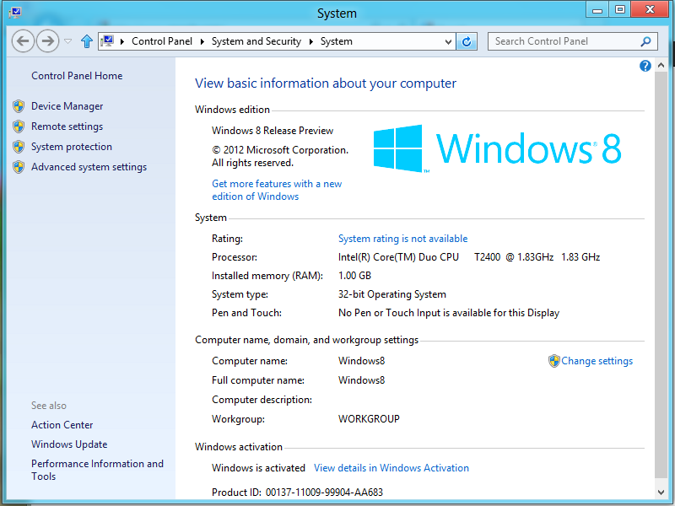
Task: Select System and Security in breadcrumb
Action: point(256,41)
